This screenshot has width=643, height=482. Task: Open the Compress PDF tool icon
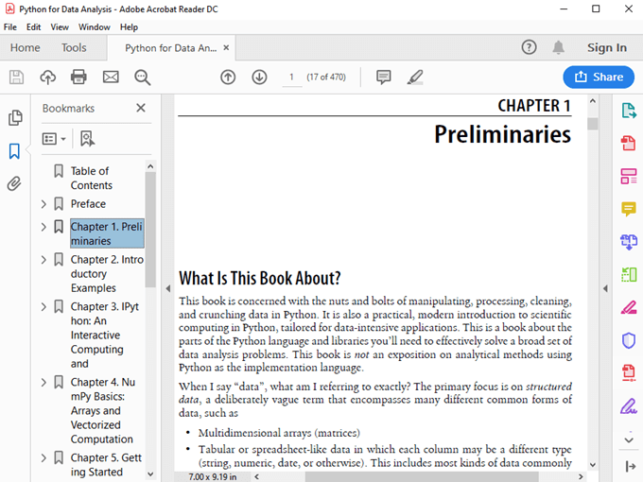(629, 373)
